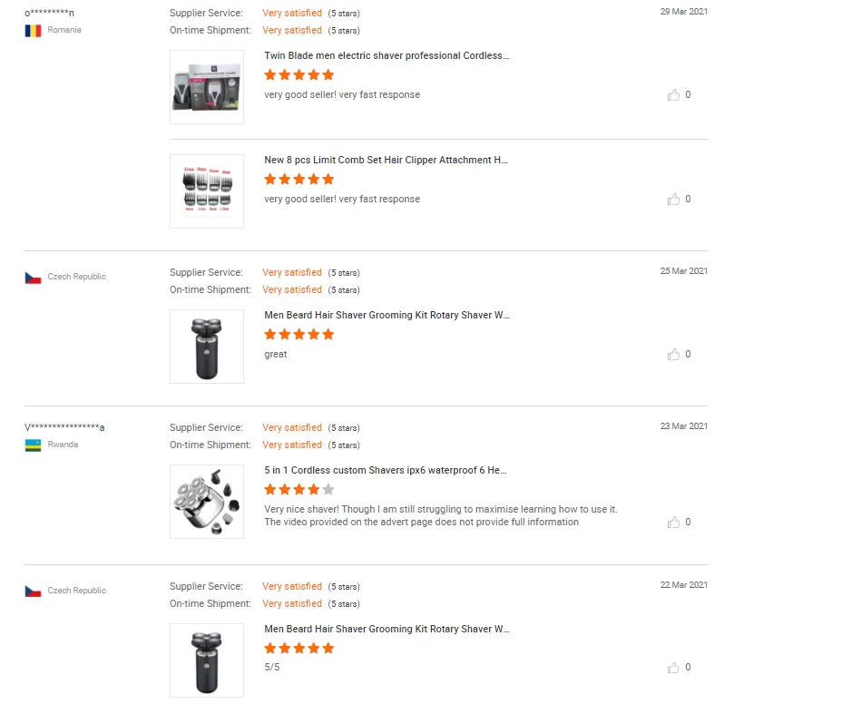Open Men Beard Hair Shaver link, 25 Mar
This screenshot has width=861, height=714.
click(386, 315)
